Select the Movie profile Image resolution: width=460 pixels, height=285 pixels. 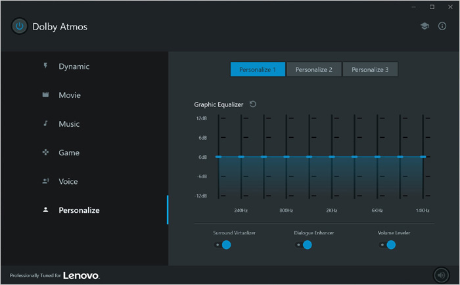(70, 95)
